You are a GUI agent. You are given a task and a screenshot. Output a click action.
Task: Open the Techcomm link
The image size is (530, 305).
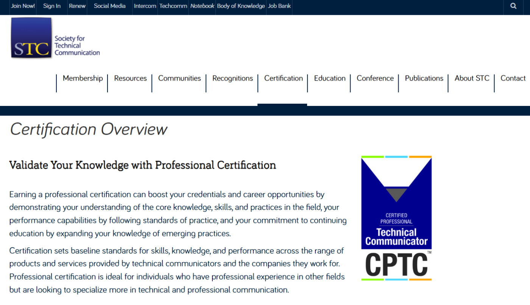click(173, 6)
